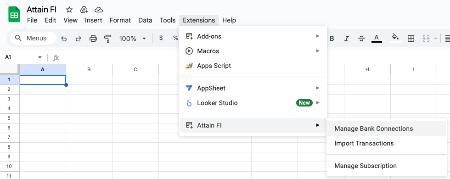
Task: Select column A header
Action: pyautogui.click(x=43, y=69)
